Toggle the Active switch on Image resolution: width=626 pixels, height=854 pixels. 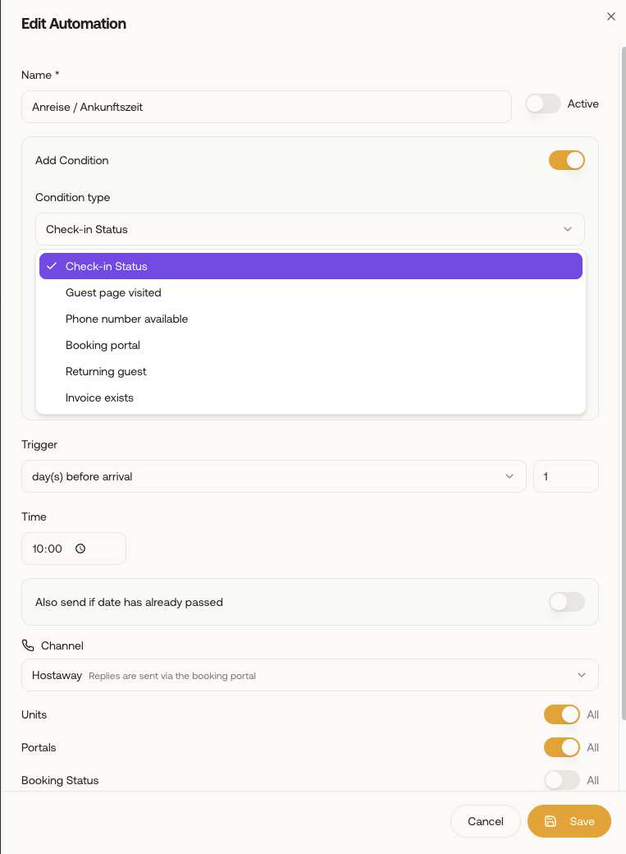click(542, 103)
